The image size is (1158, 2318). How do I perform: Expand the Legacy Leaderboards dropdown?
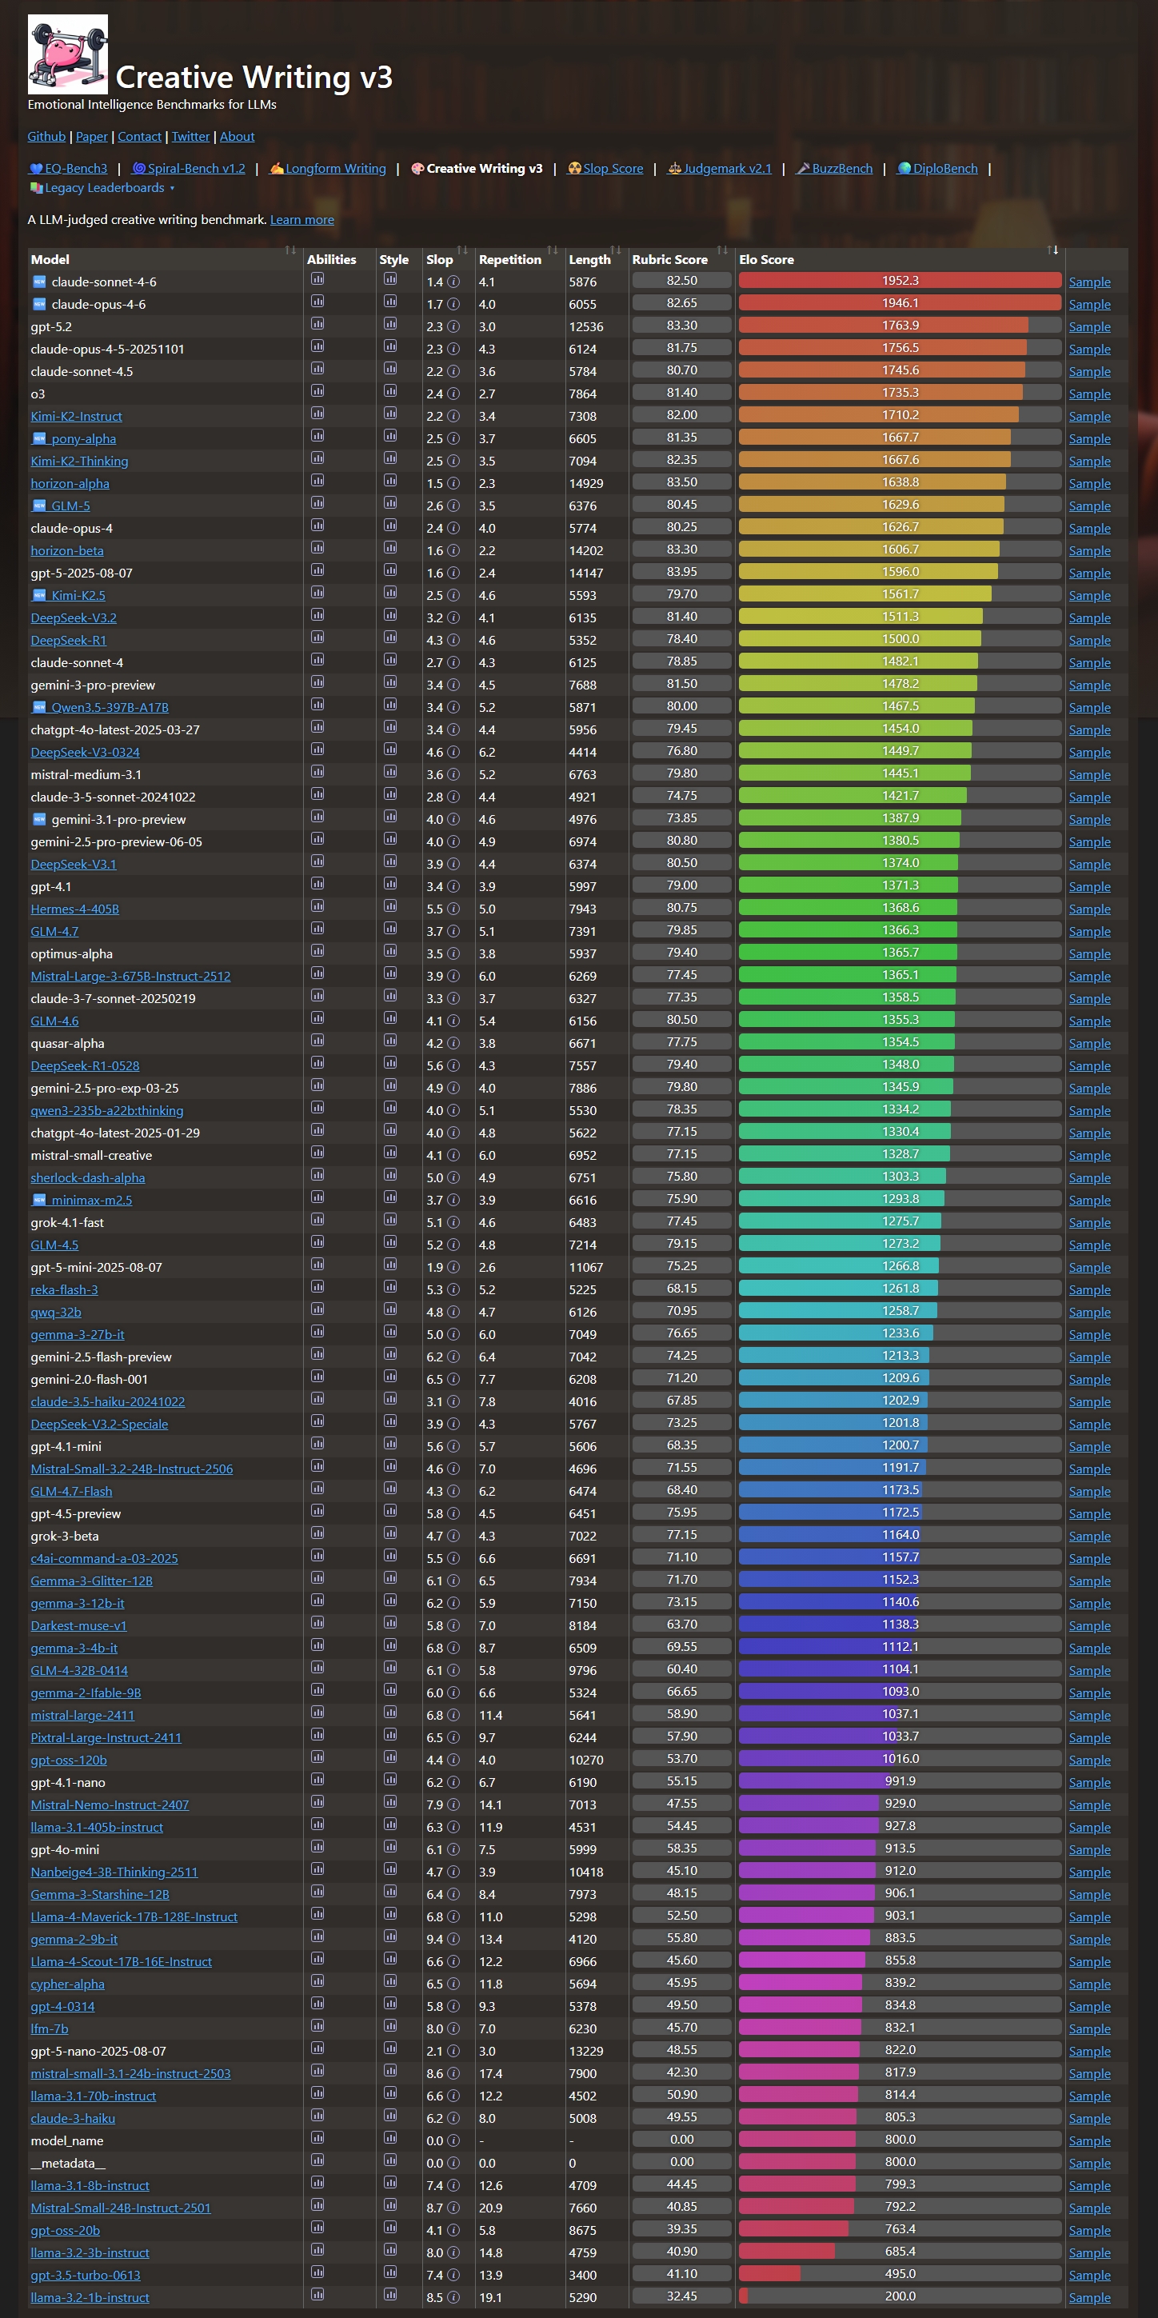[x=102, y=188]
